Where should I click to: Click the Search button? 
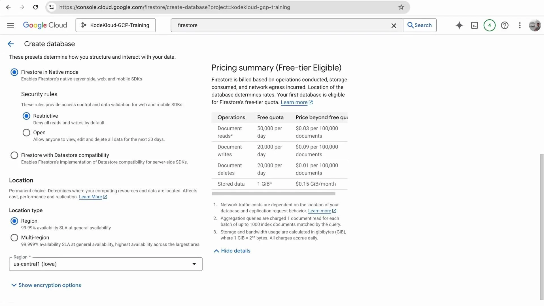point(420,25)
